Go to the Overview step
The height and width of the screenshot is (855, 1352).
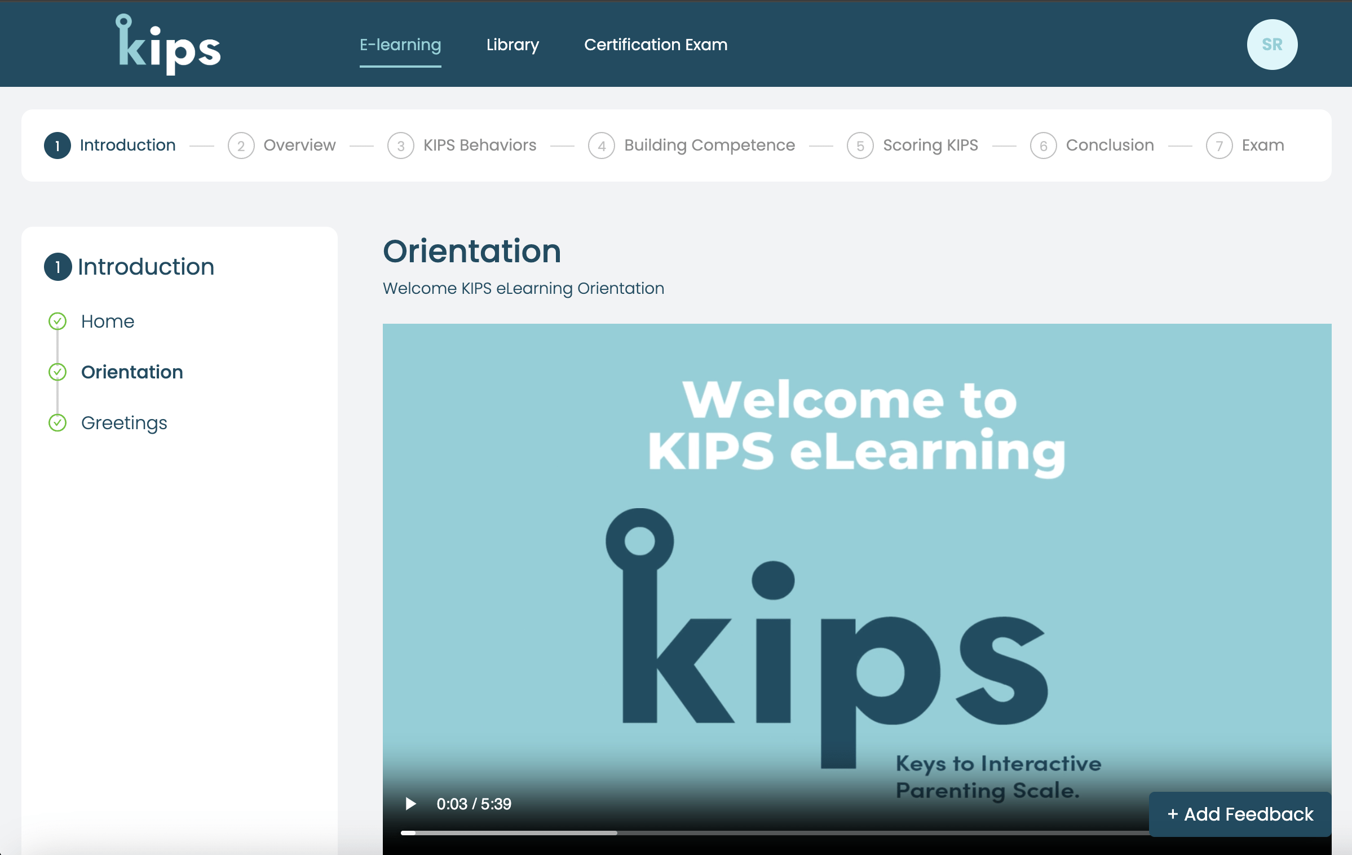point(299,146)
